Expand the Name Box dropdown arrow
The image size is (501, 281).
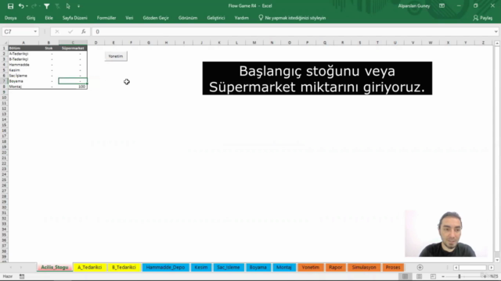pyautogui.click(x=35, y=31)
